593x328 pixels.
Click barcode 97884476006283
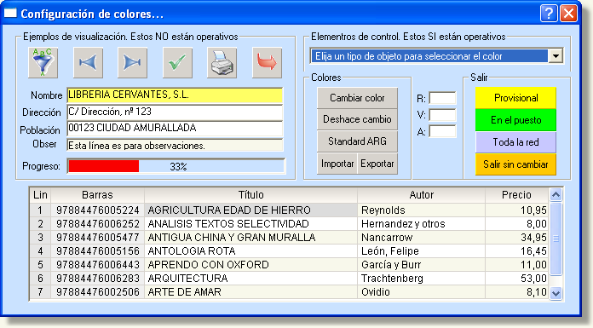point(98,278)
